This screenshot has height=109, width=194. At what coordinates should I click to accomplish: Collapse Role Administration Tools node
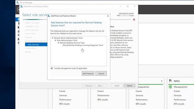[x=55, y=40]
